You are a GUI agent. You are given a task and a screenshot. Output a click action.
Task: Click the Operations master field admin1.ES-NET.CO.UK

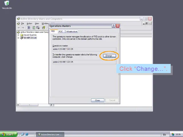(84, 49)
